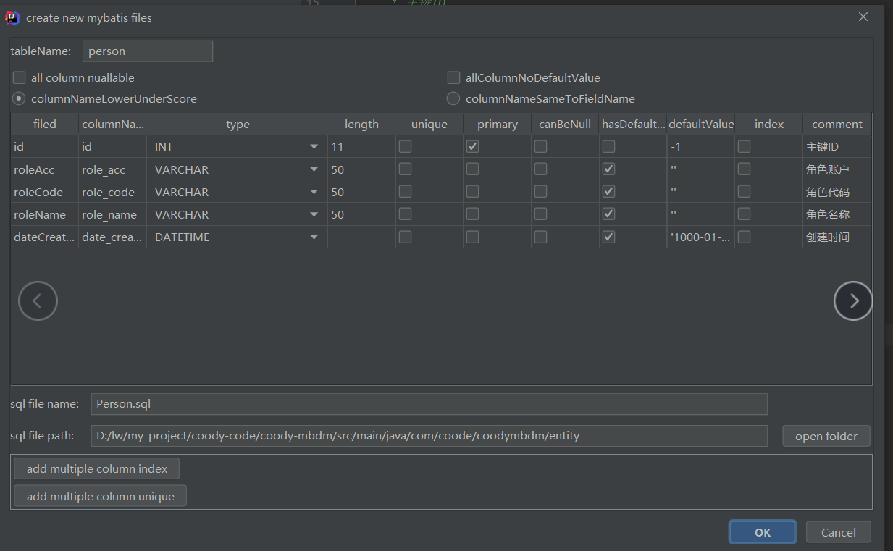Click the tableName input containing person
This screenshot has height=551, width=893.
point(147,51)
